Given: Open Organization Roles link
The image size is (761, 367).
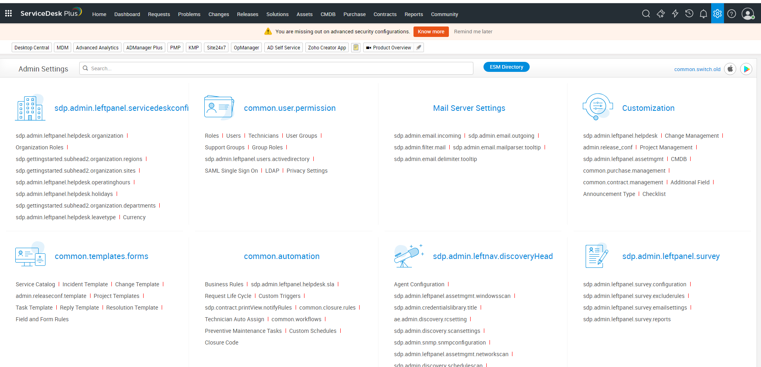Looking at the screenshot, I should pos(39,147).
